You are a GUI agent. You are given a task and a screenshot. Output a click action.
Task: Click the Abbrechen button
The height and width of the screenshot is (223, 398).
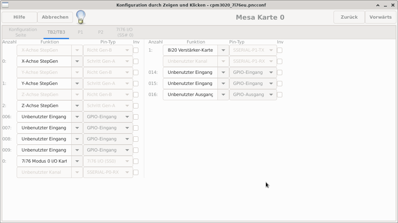[x=55, y=17]
